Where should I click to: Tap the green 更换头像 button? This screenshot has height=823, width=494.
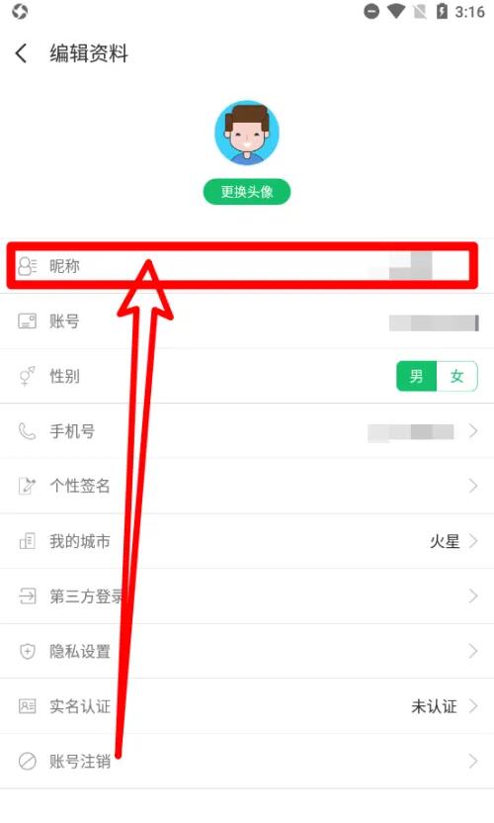coord(246,192)
